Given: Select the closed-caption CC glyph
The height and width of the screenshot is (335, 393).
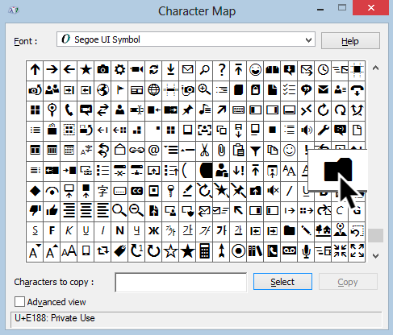Looking at the screenshot, I should [x=136, y=191].
